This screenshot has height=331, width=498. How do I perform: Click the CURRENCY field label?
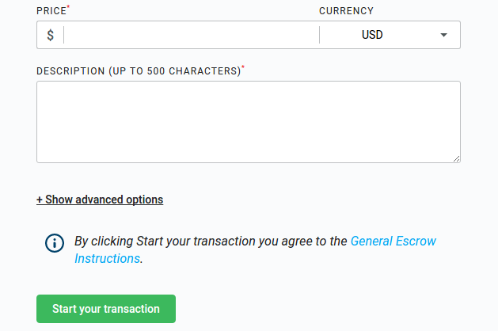346,11
